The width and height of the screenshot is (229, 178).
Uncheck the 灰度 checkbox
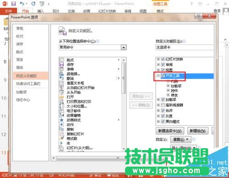tap(163, 116)
